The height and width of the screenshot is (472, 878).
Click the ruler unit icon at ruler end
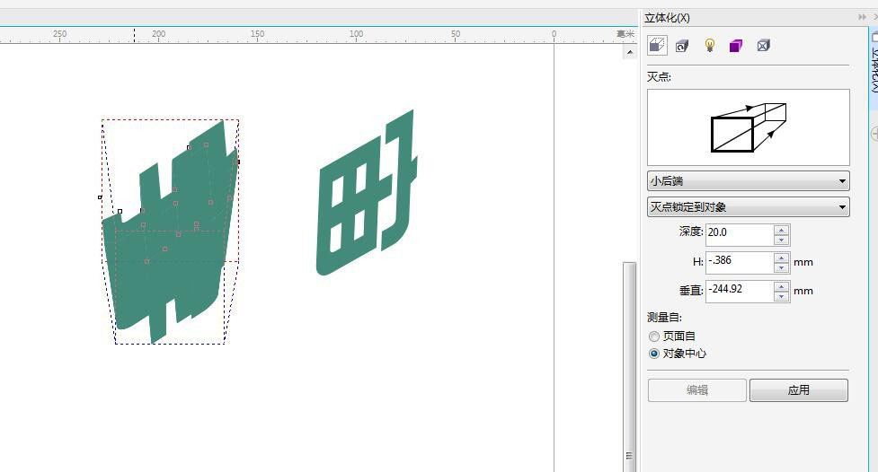click(625, 34)
